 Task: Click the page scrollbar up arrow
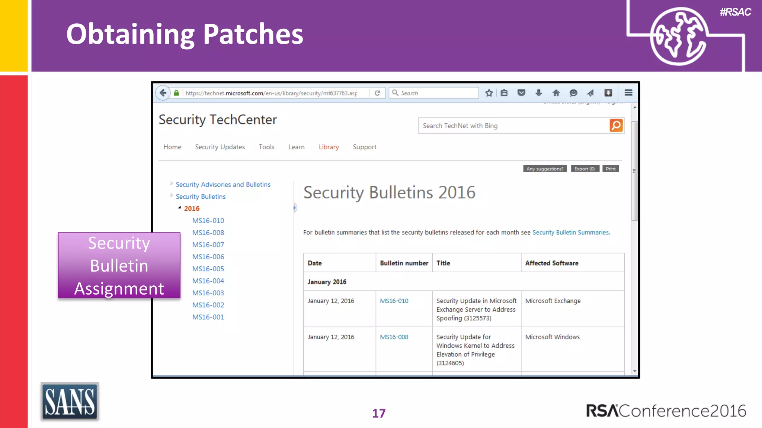pos(635,107)
